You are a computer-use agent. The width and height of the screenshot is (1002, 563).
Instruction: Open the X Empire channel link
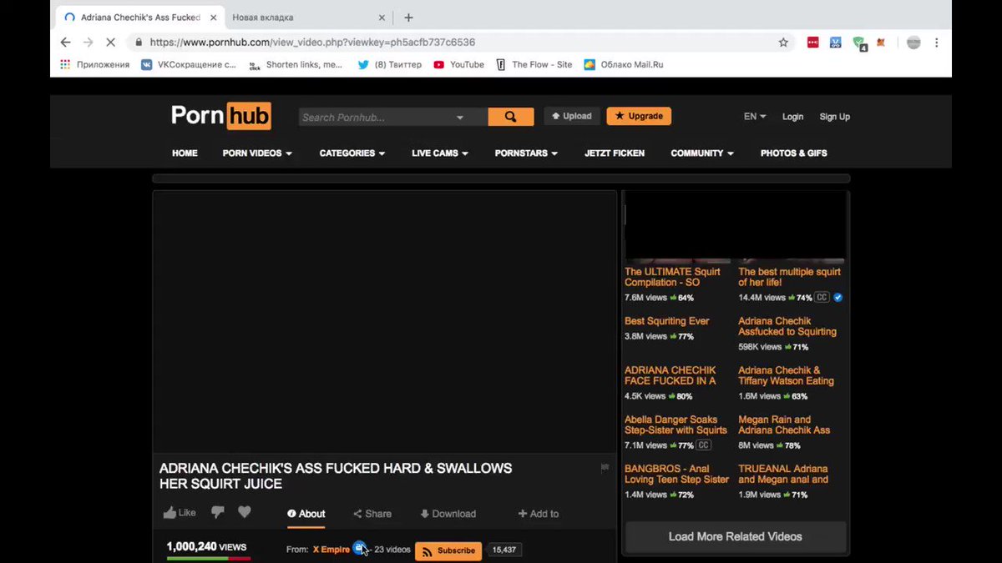click(x=331, y=550)
